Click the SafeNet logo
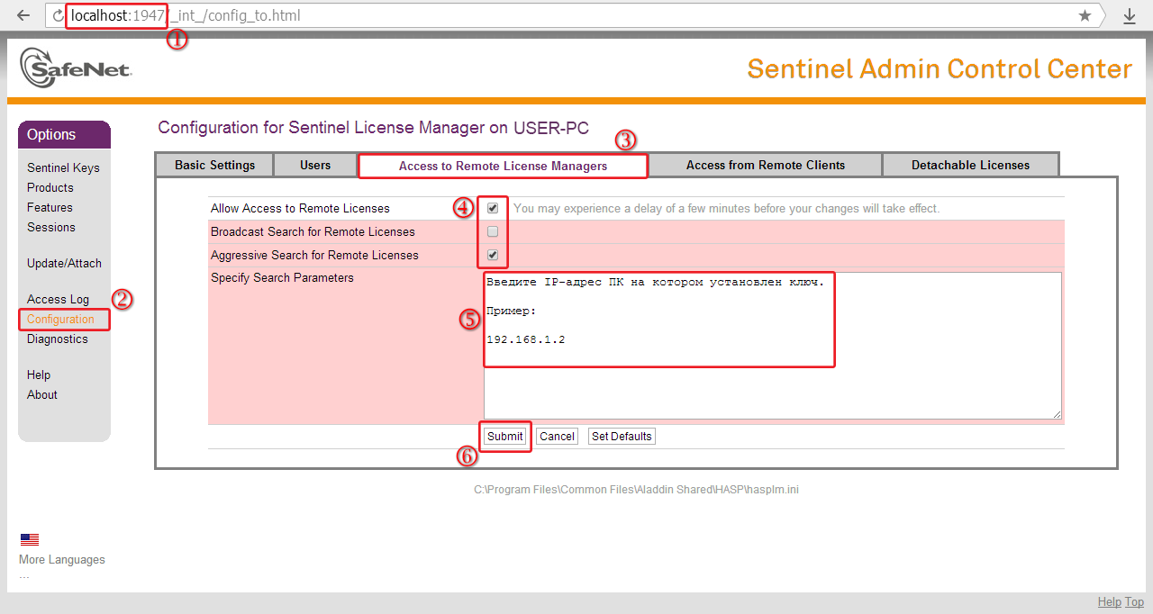1153x614 pixels. (76, 67)
